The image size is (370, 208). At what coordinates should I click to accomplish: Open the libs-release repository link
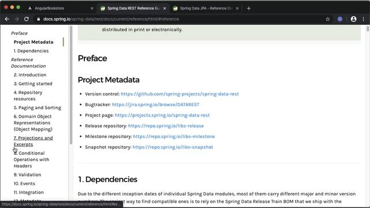click(x=166, y=126)
